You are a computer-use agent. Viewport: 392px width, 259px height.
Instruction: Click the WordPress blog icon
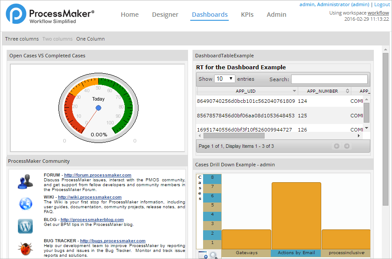pos(25,226)
